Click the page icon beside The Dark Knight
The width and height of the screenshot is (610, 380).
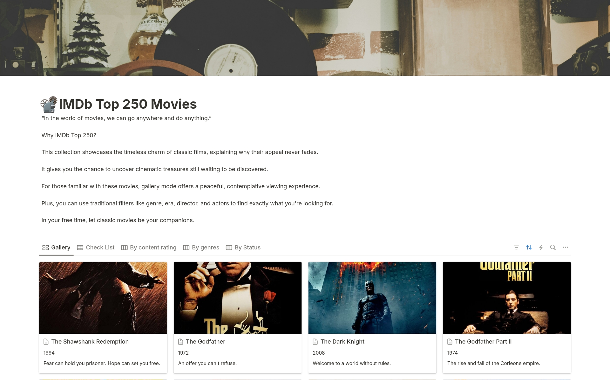(315, 342)
